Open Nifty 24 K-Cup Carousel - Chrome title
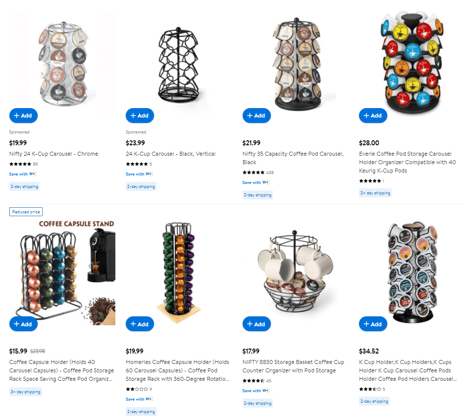This screenshot has width=465, height=418. pos(53,154)
